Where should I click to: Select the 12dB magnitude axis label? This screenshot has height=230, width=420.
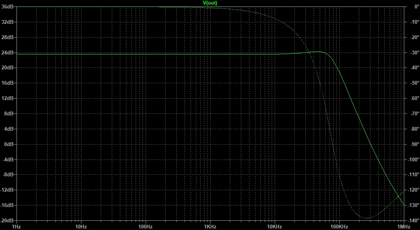[x=8, y=99]
